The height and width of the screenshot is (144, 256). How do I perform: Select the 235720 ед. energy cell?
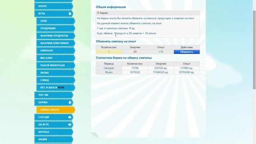tap(161, 68)
